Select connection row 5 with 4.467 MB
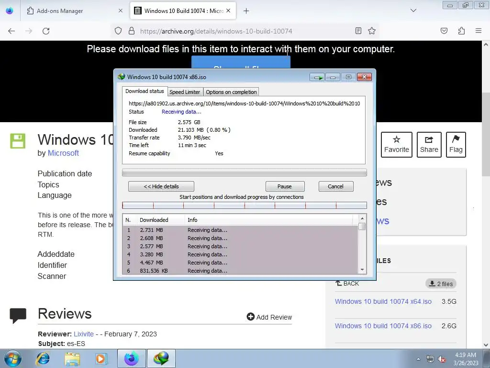The width and height of the screenshot is (490, 368). [x=240, y=263]
